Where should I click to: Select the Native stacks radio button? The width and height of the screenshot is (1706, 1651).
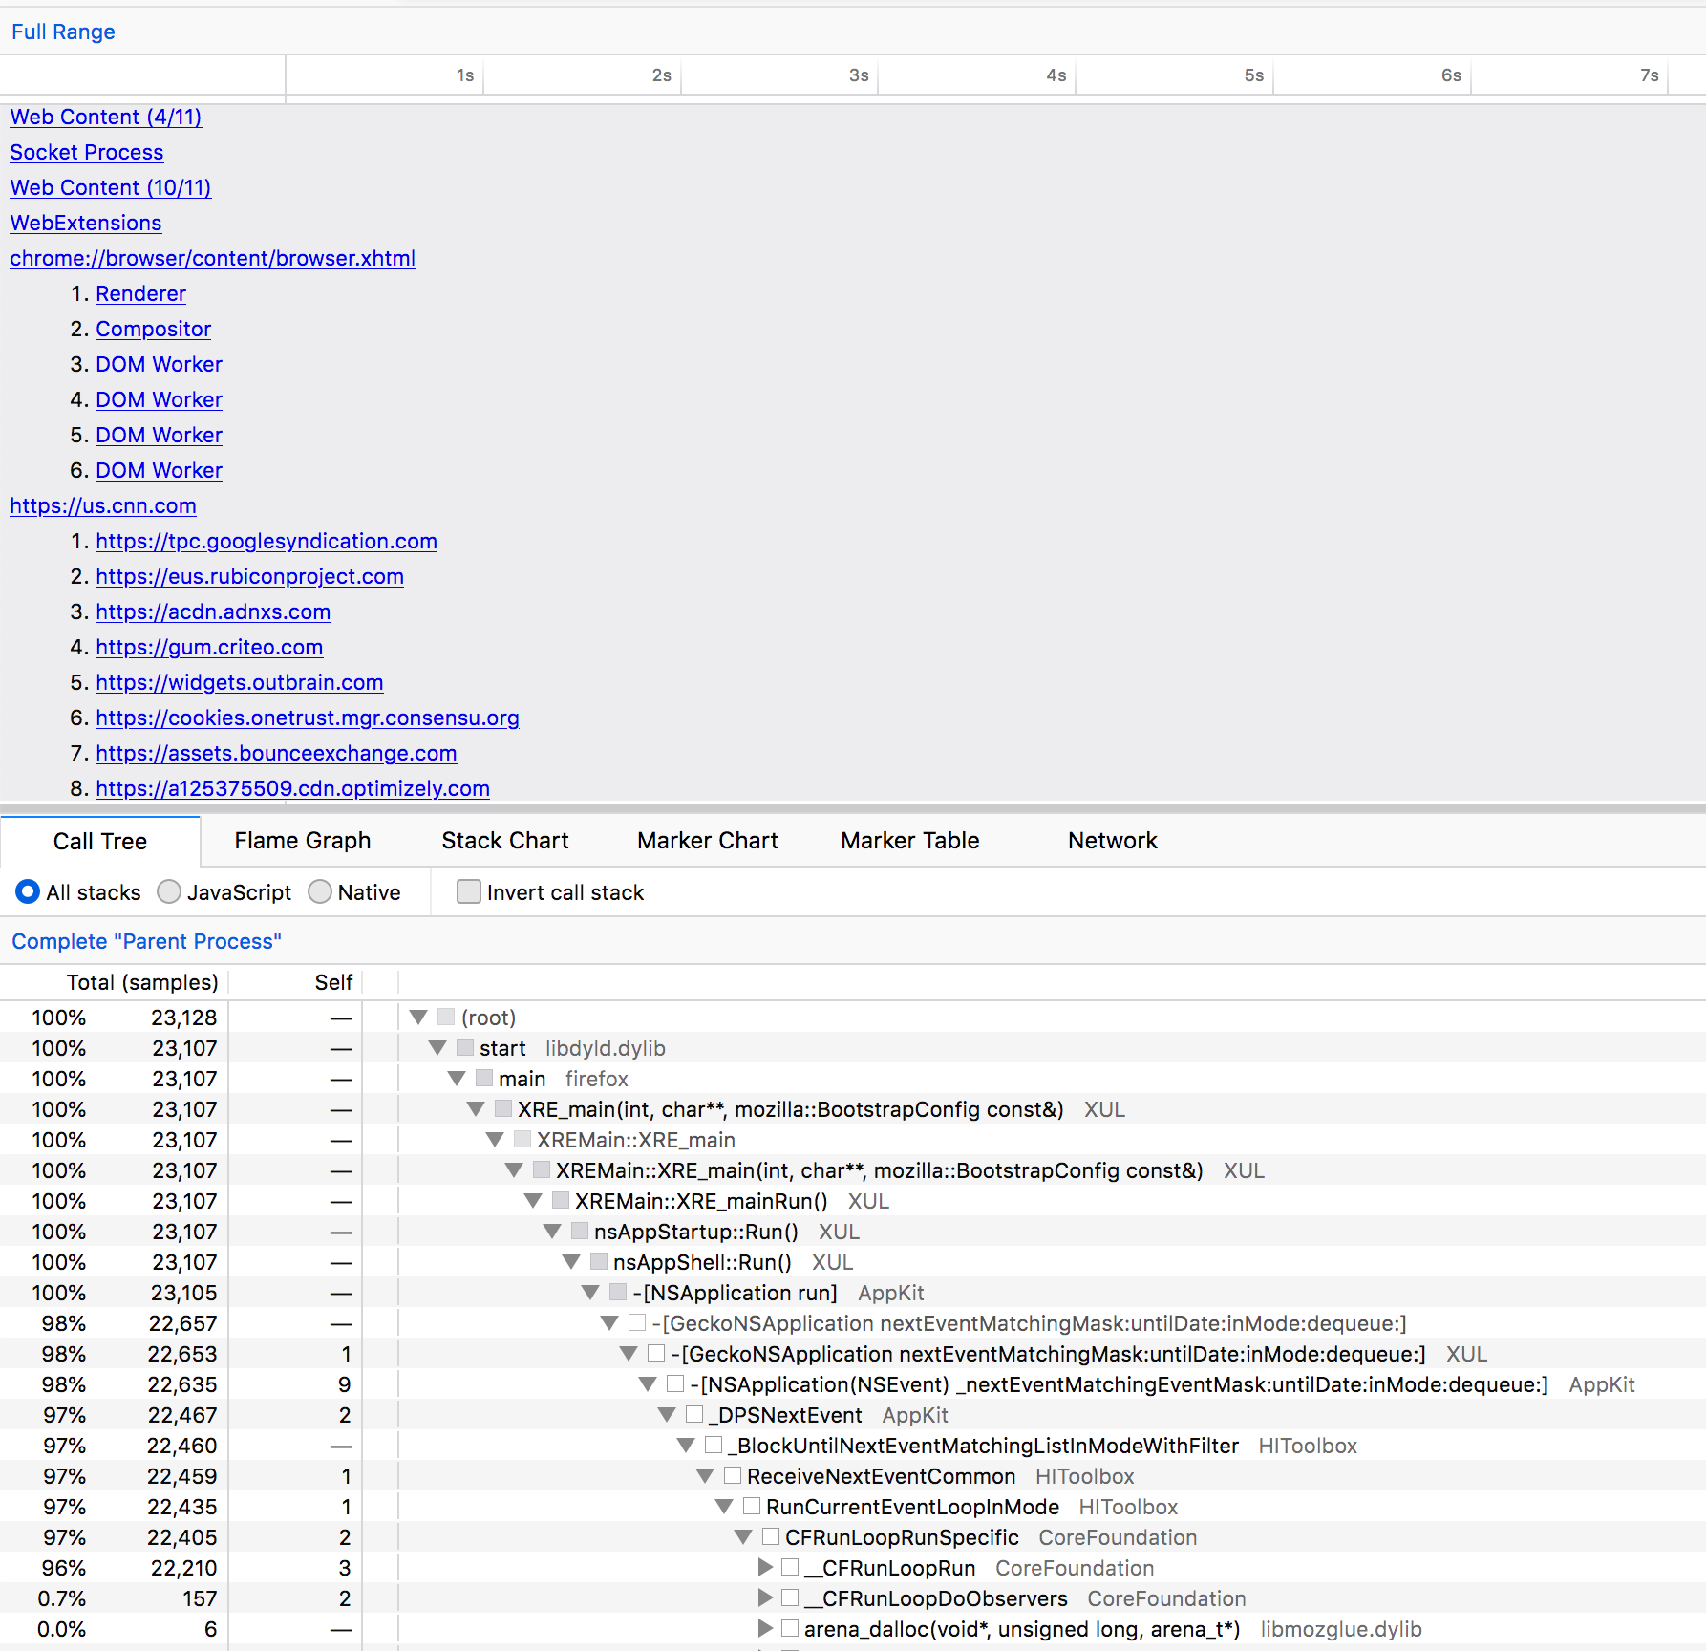[320, 891]
